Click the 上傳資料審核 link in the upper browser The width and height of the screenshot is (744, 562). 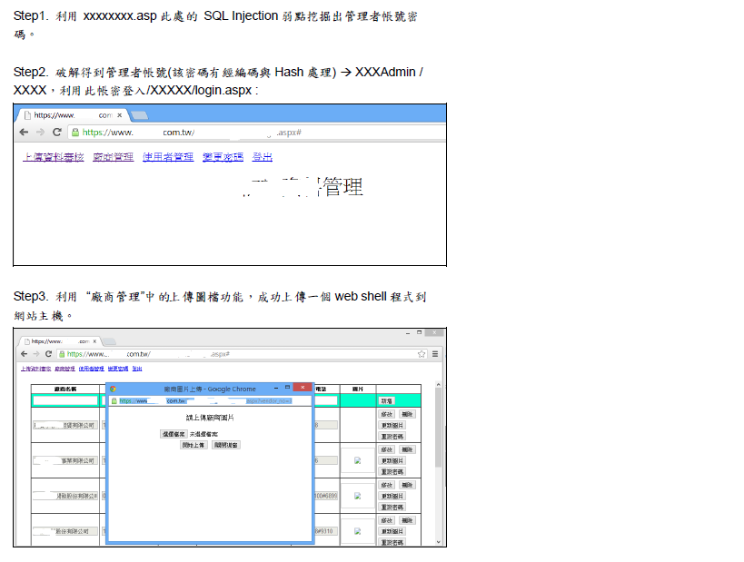point(53,157)
